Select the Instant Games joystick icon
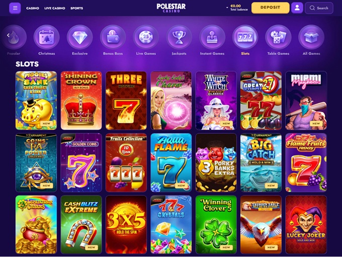This screenshot has width=342, height=257. click(x=212, y=37)
